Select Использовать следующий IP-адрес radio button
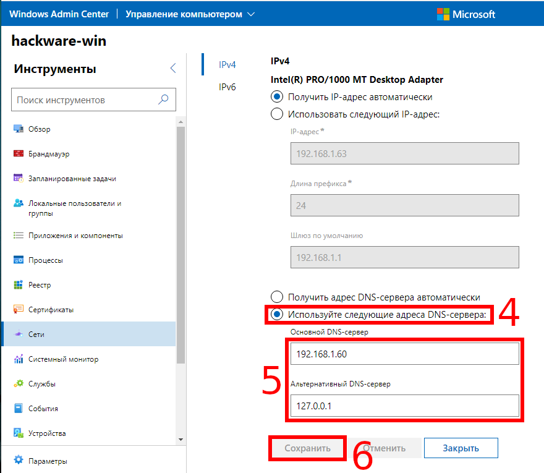The width and height of the screenshot is (544, 473). click(278, 114)
